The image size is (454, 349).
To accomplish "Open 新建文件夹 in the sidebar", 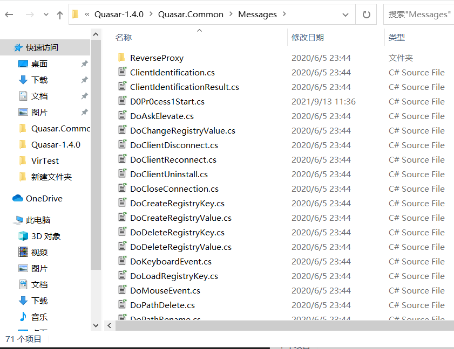I will click(x=51, y=177).
